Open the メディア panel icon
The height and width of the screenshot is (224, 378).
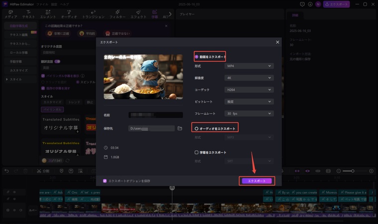pyautogui.click(x=10, y=13)
